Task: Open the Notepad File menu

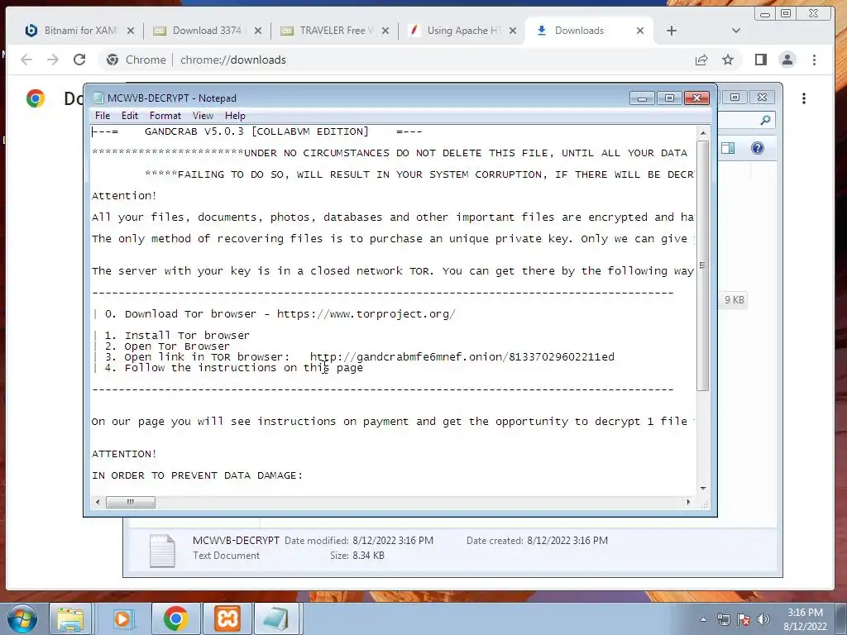Action: coord(102,116)
